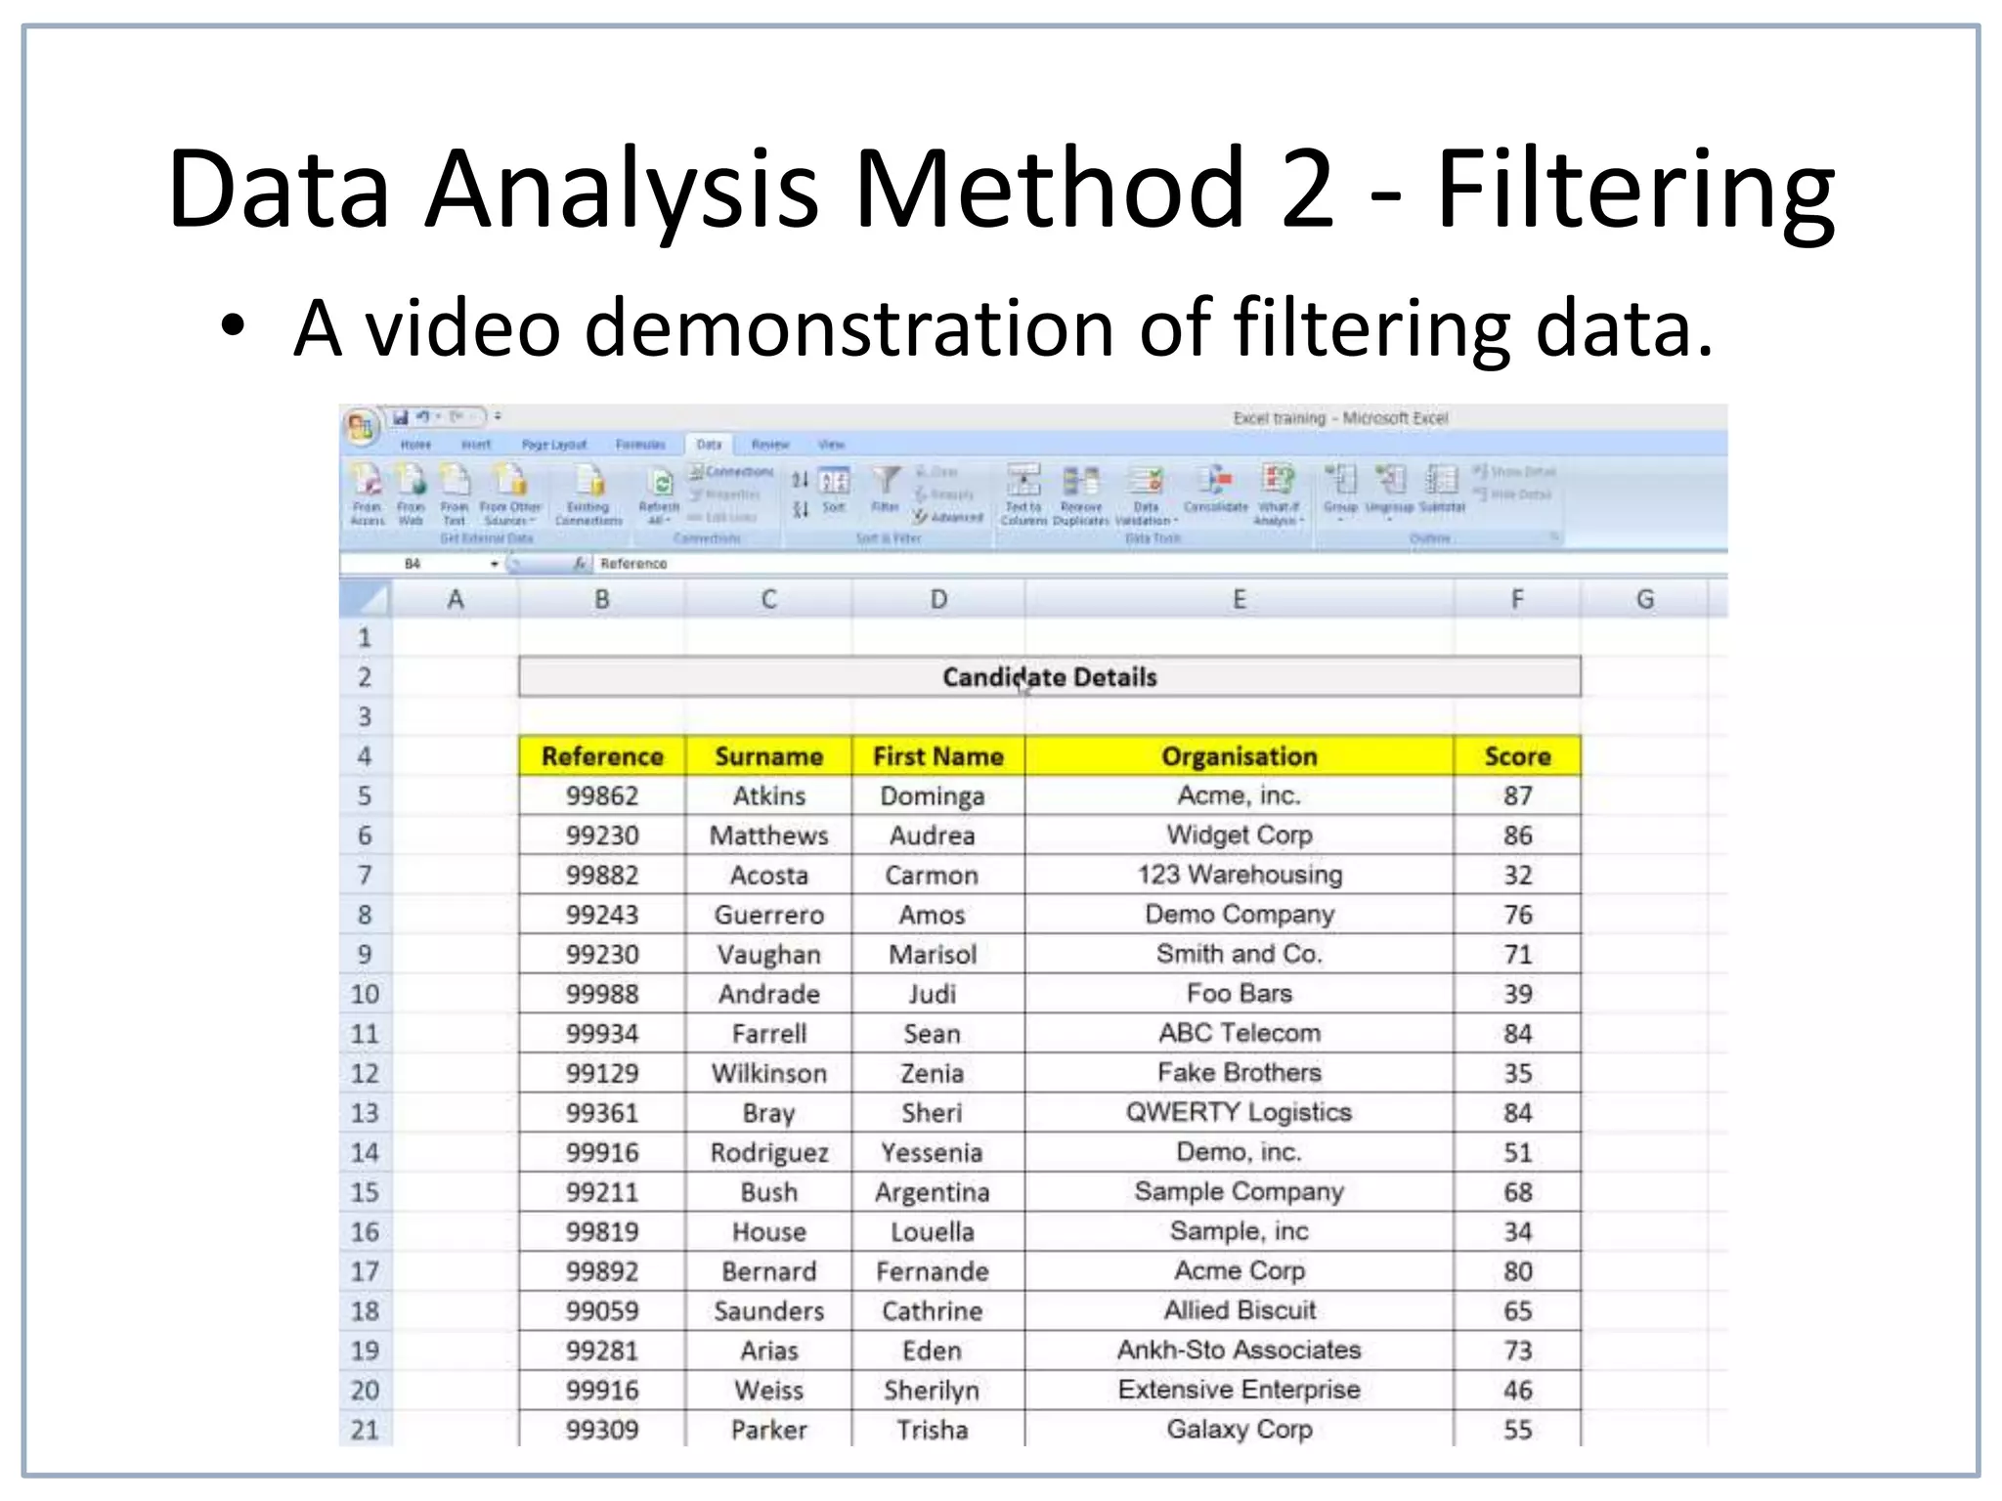Viewport: 2002px width, 1501px height.
Task: Switch to the Formulas tab
Action: coord(640,445)
